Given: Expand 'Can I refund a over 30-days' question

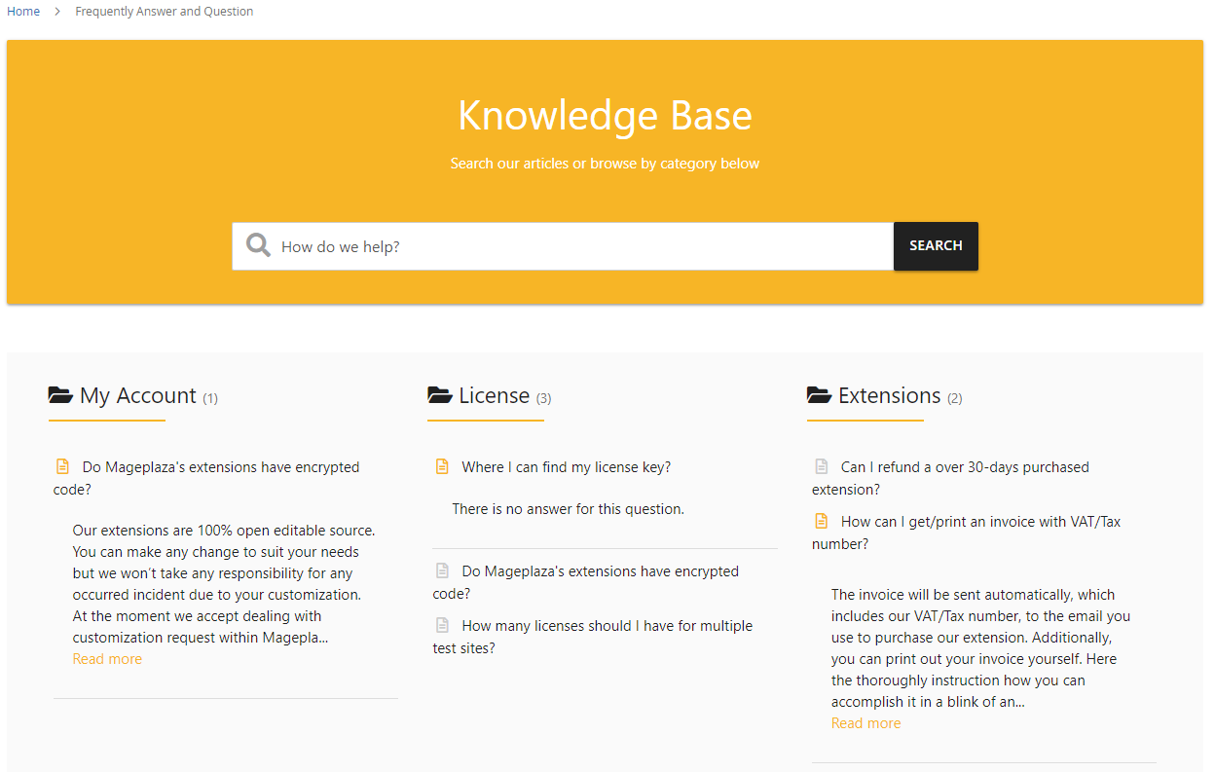Looking at the screenshot, I should pyautogui.click(x=964, y=467).
